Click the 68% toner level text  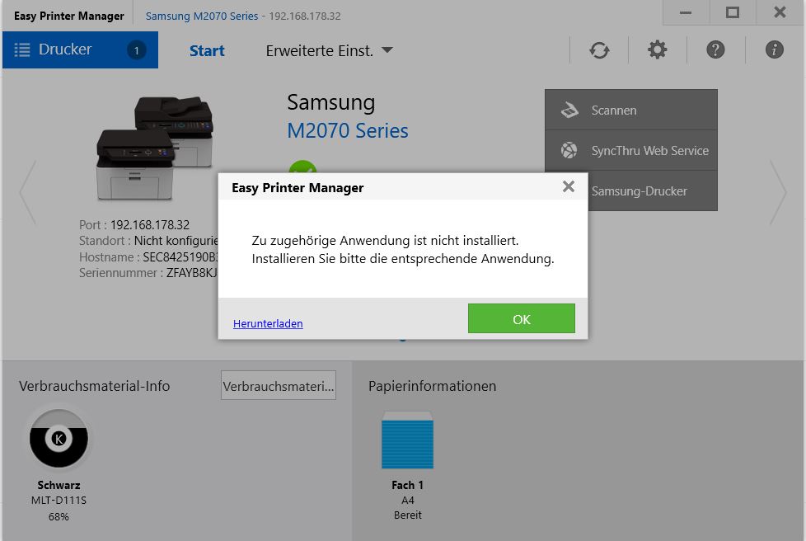[59, 516]
